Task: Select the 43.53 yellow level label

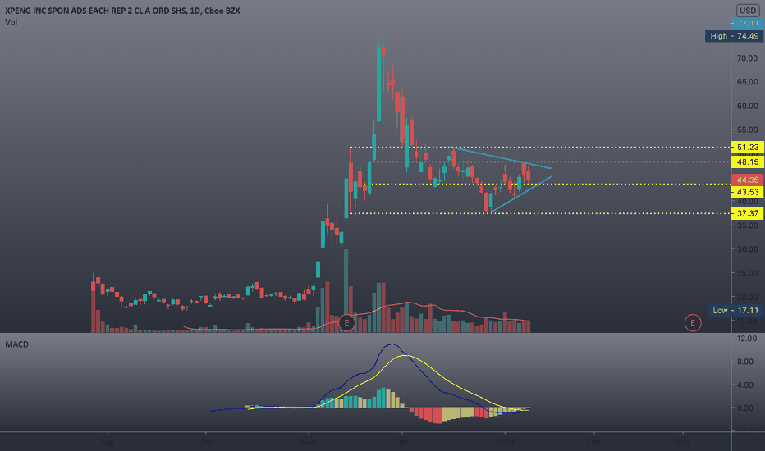Action: pyautogui.click(x=748, y=192)
